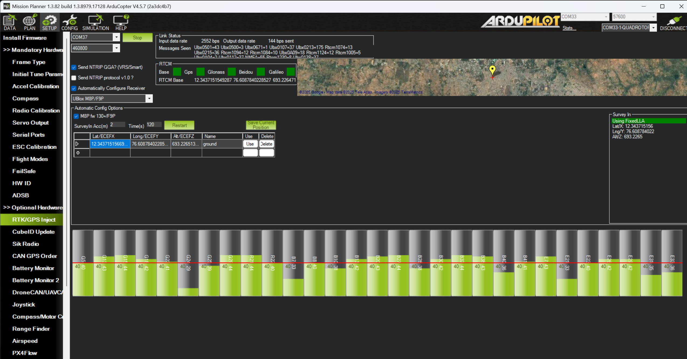
Task: Enable Send NTRIP protocol v1.0 checkbox
Action: 74,78
